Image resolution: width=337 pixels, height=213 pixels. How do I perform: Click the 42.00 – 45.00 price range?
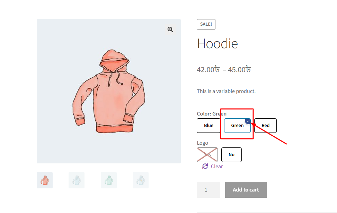coord(223,69)
